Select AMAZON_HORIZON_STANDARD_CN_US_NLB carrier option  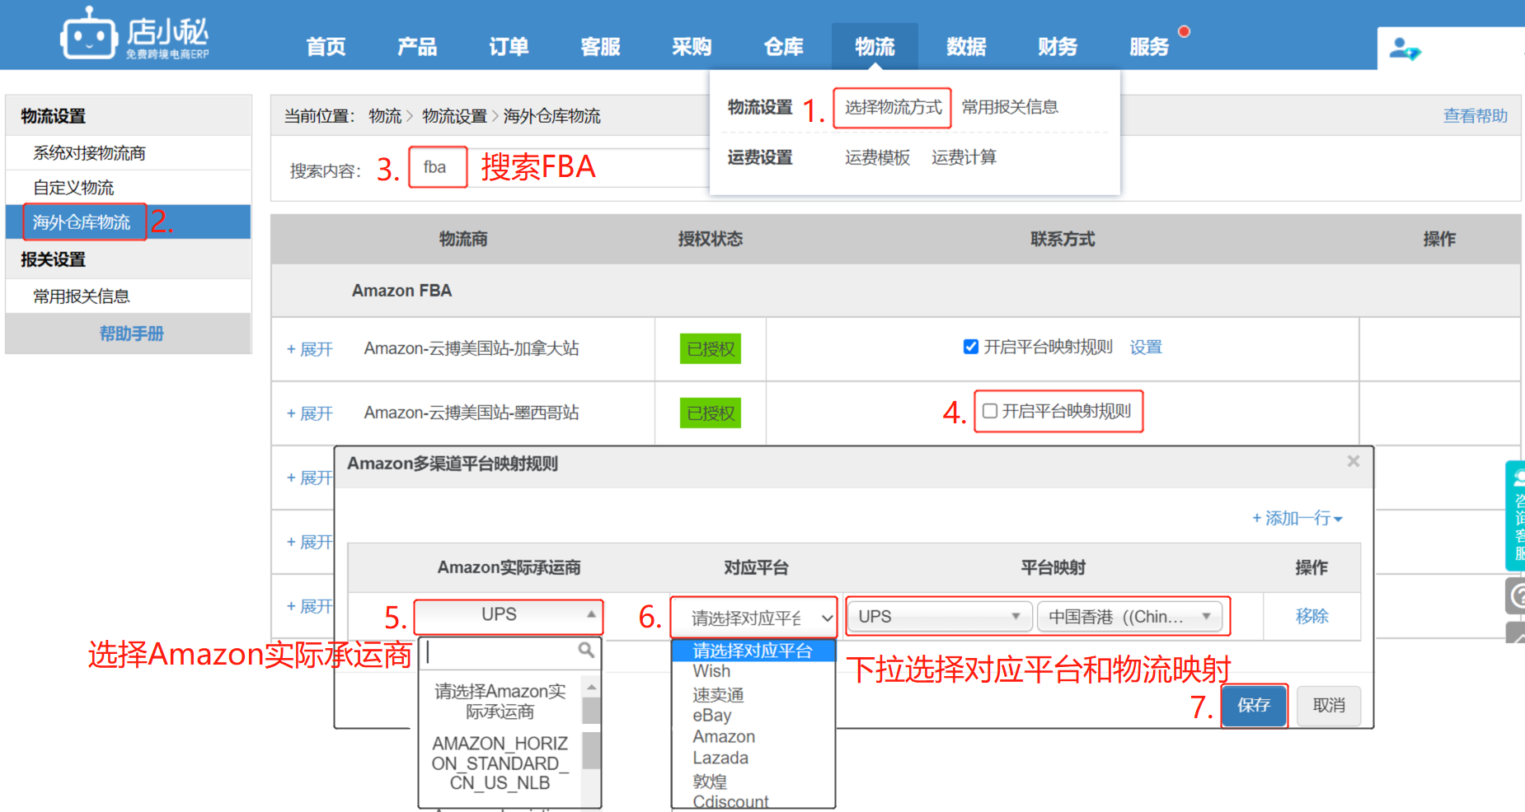pos(500,763)
